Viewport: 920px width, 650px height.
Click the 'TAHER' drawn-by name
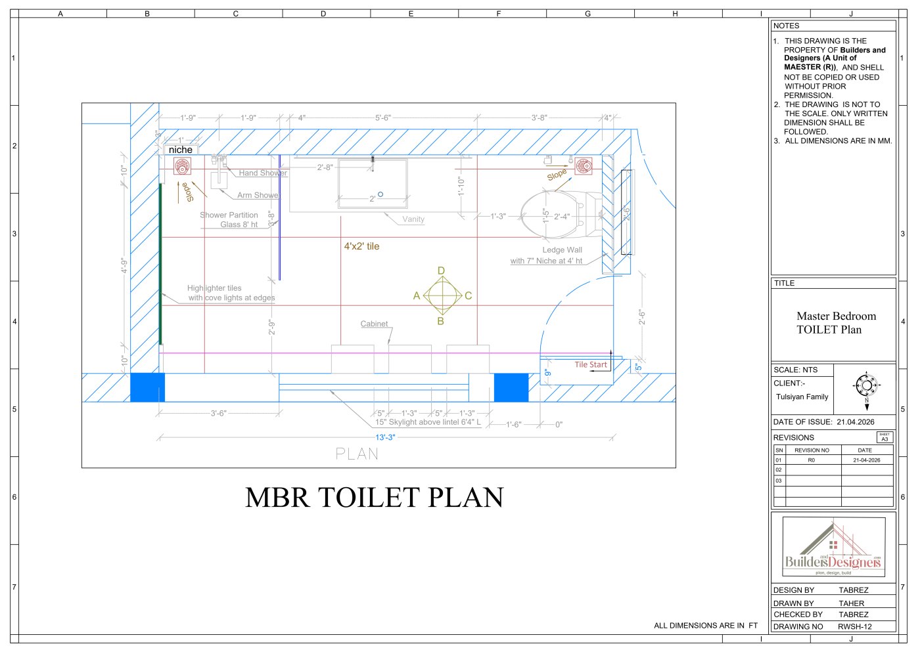tap(852, 603)
